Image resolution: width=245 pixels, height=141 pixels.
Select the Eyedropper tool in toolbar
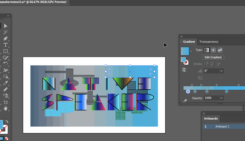[x=5, y=83]
